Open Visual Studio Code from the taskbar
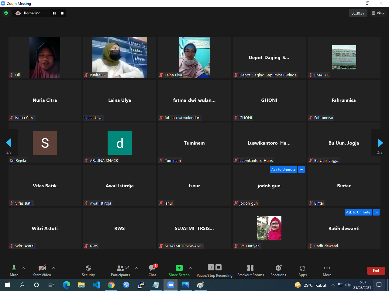 [x=96, y=285]
